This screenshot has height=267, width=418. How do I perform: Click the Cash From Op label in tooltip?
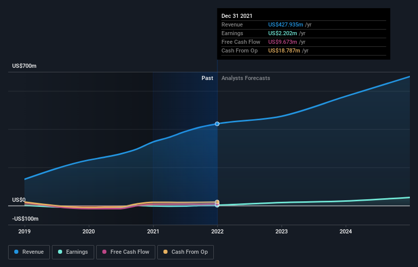(x=240, y=50)
